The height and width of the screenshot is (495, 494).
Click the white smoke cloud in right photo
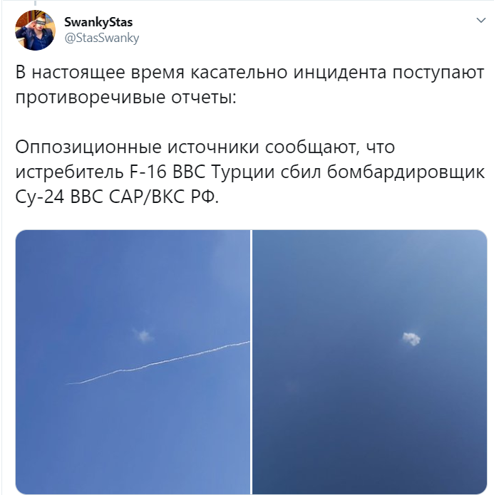[x=411, y=339]
